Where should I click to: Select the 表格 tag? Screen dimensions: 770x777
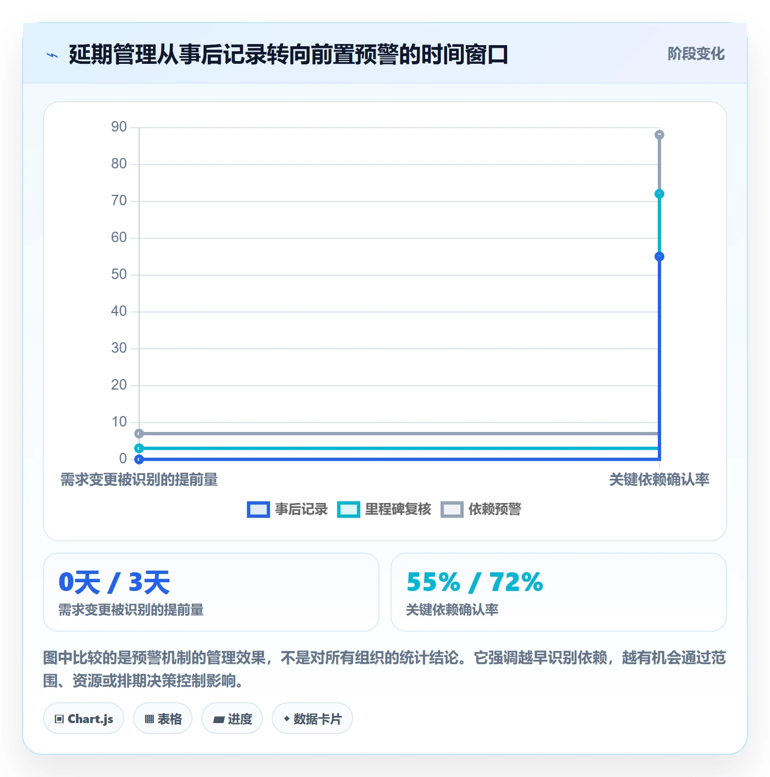click(163, 719)
